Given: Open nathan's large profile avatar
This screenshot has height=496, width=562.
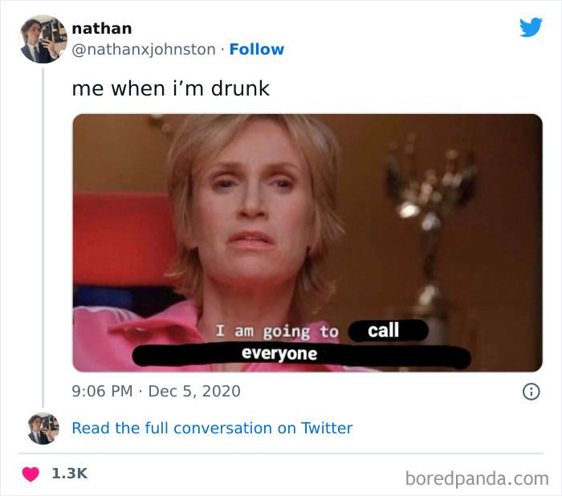Looking at the screenshot, I should 43,39.
